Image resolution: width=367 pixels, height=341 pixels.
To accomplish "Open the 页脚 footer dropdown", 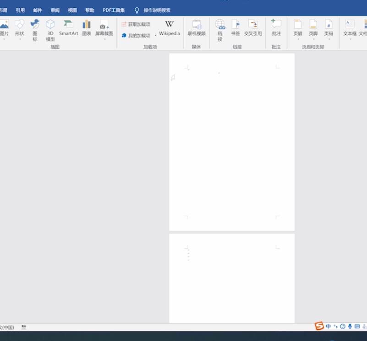I will 313,30.
